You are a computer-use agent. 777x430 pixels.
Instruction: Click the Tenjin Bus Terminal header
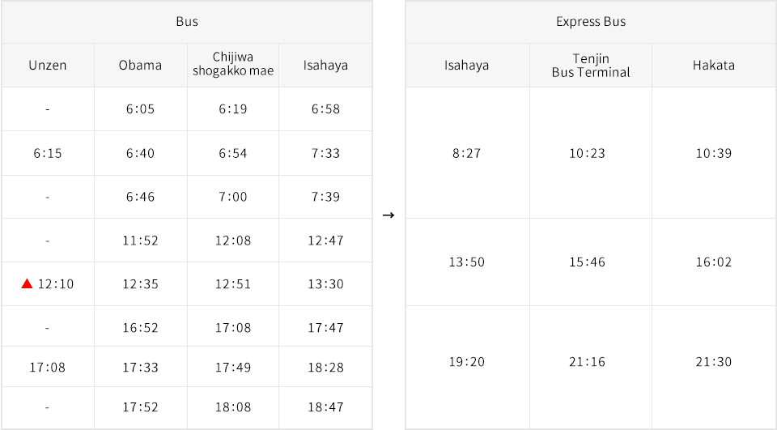click(591, 65)
